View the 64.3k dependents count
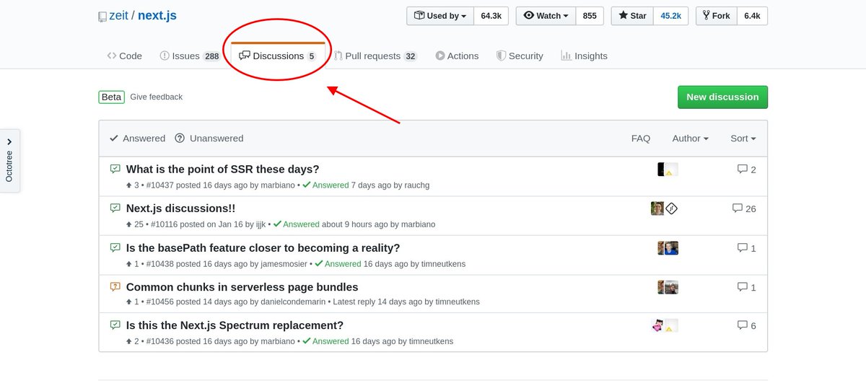The image size is (866, 391). pyautogui.click(x=491, y=16)
